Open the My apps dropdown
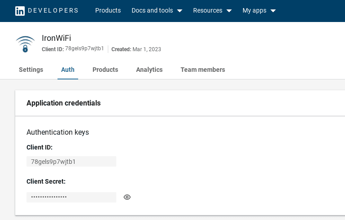The height and width of the screenshot is (220, 345). pyautogui.click(x=259, y=11)
